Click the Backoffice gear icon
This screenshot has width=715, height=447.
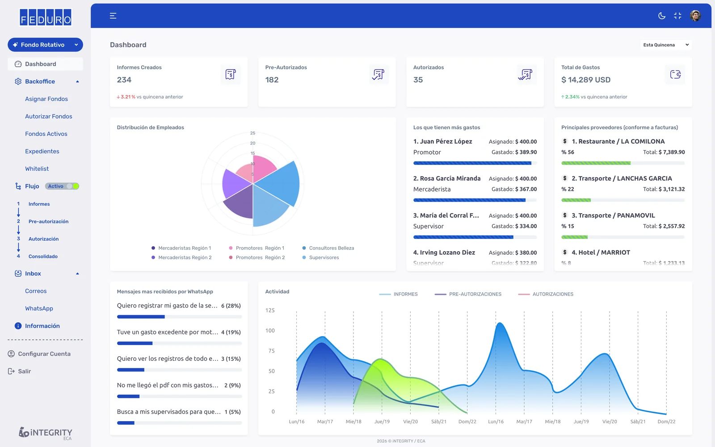coord(18,81)
